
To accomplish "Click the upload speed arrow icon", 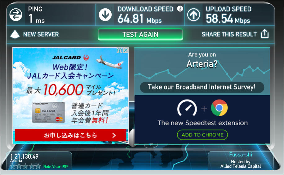I will 193,15.
